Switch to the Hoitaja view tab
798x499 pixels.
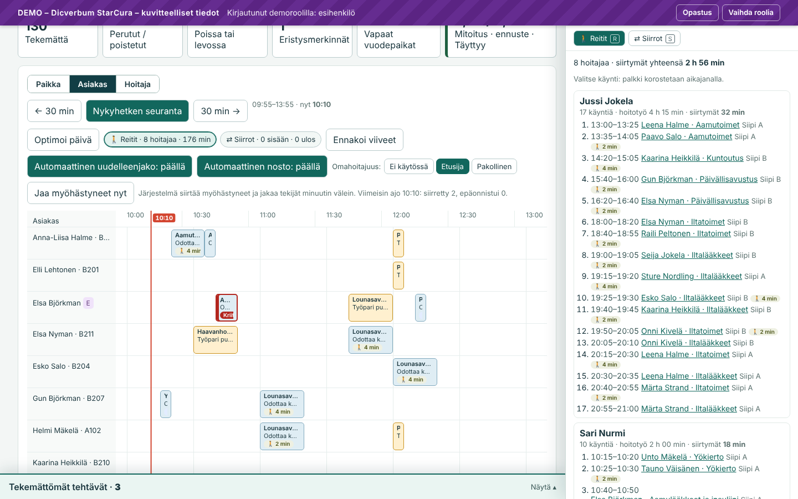137,84
